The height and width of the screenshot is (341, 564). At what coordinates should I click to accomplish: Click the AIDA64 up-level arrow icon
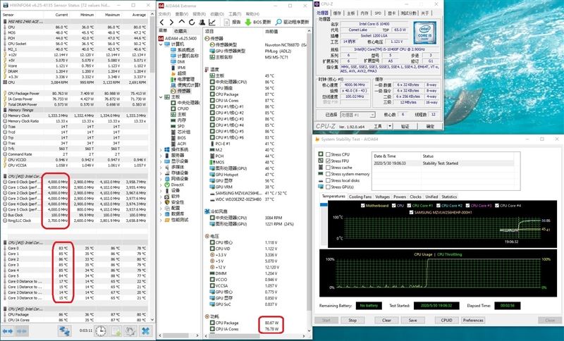(x=182, y=23)
